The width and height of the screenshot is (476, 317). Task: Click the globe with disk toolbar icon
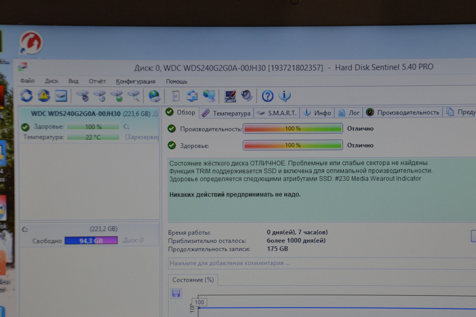[x=154, y=96]
